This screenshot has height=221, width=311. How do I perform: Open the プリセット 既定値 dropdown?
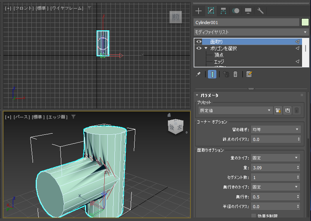pyautogui.click(x=235, y=110)
